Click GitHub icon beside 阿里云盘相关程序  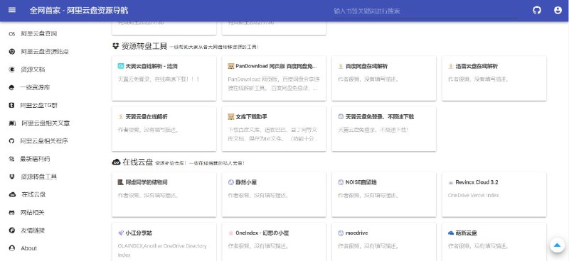coord(11,141)
